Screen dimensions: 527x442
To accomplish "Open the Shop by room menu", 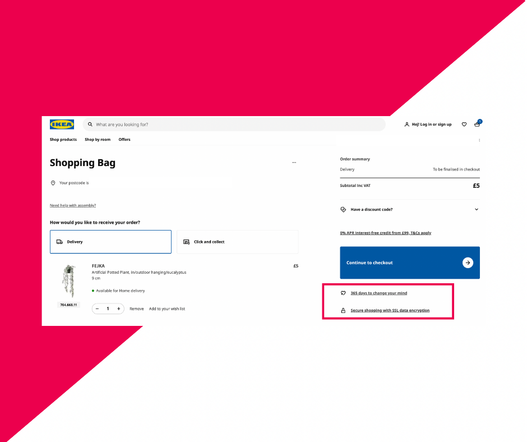I will [98, 140].
